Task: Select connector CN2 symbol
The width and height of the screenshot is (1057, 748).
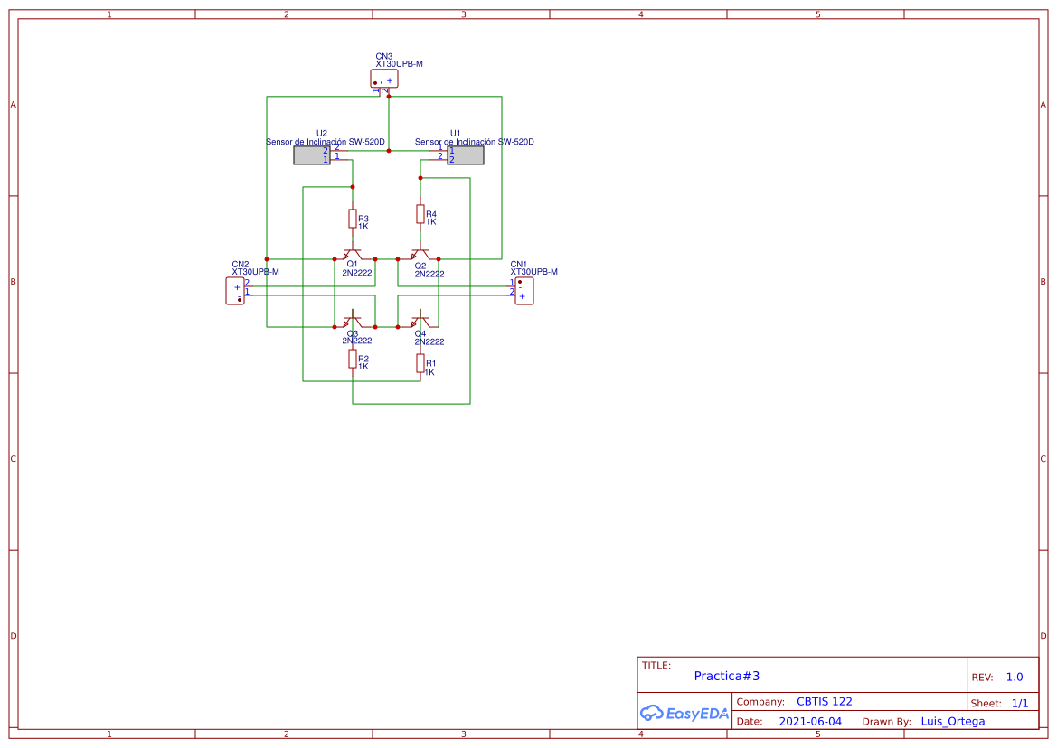Action: (234, 290)
